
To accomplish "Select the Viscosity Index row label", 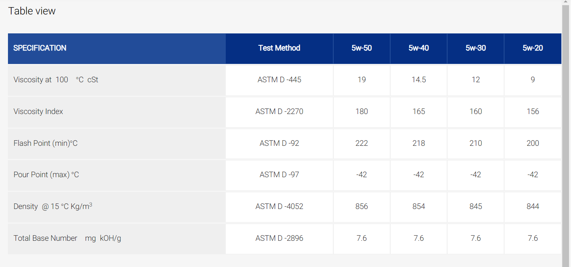I will click(38, 112).
